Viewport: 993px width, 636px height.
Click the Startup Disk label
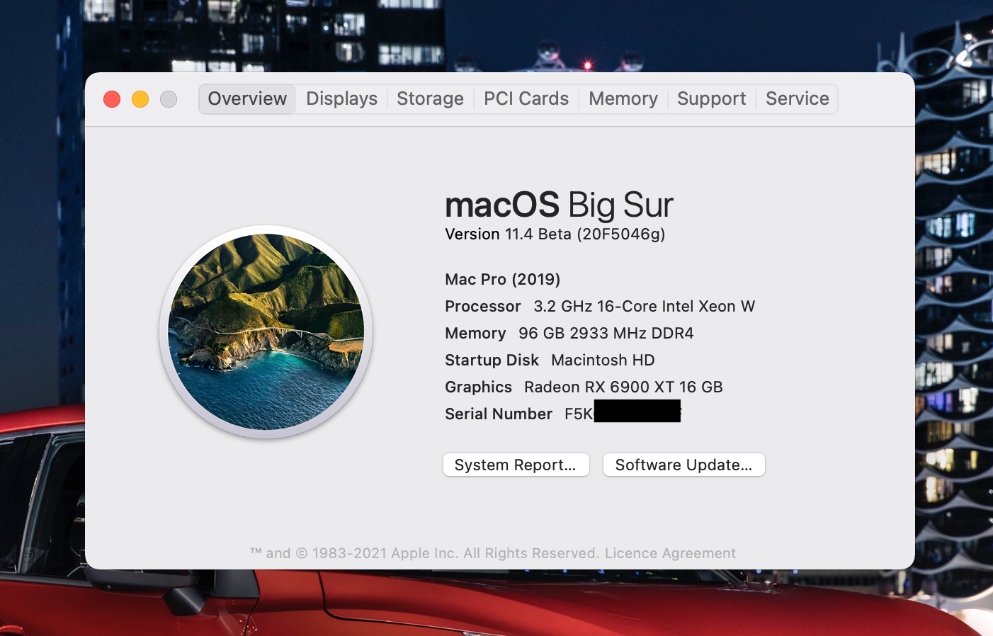click(492, 360)
